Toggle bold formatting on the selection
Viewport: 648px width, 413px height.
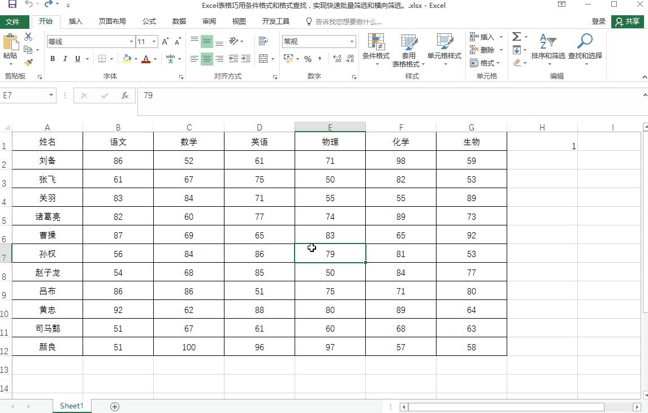(x=52, y=58)
